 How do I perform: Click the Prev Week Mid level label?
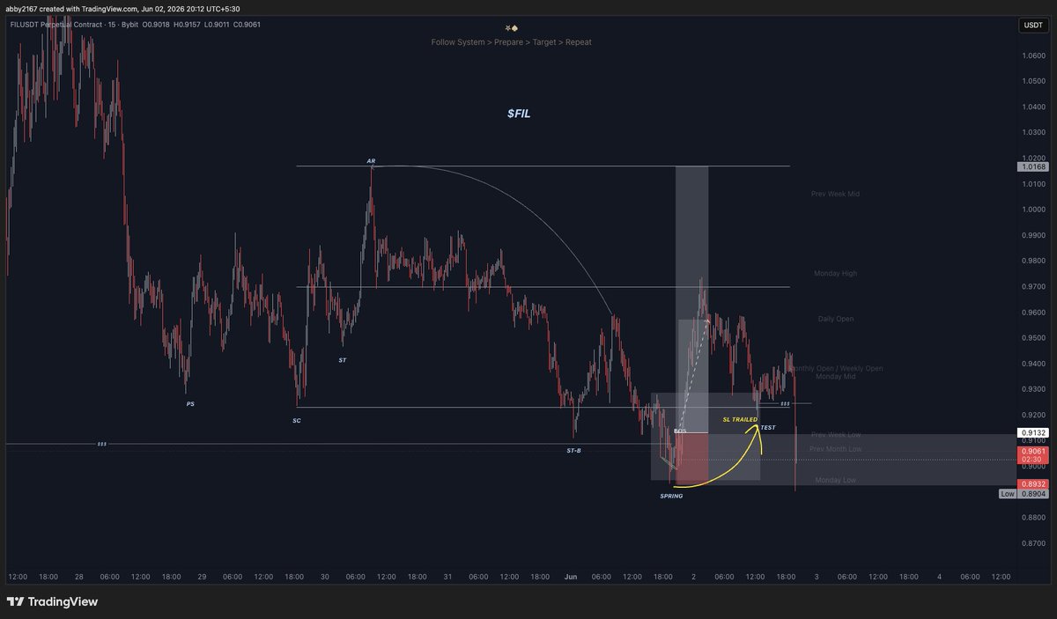coord(835,194)
